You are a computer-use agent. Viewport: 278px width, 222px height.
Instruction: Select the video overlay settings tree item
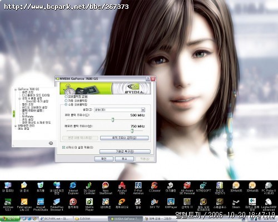34,107
